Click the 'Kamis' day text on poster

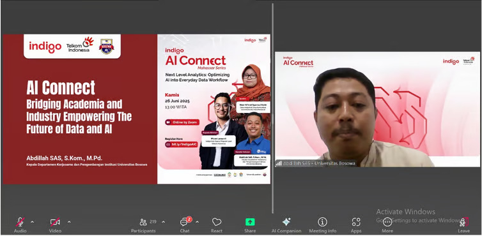[x=172, y=95]
